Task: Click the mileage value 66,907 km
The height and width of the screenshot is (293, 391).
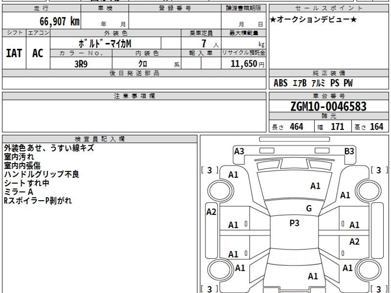Action: [x=60, y=22]
